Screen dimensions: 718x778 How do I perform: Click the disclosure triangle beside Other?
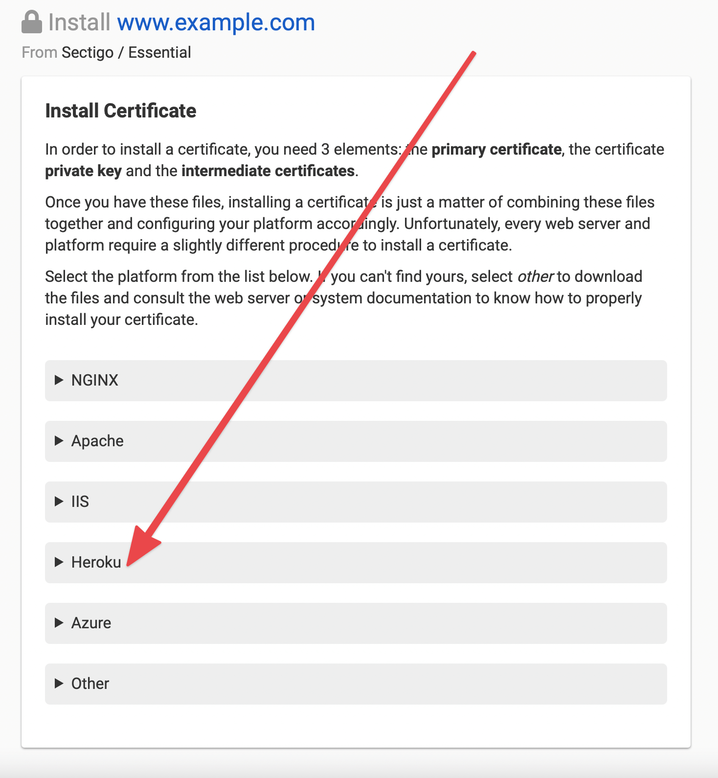point(59,684)
